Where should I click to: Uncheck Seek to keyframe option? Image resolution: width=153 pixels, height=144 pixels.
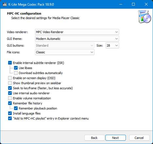click(10, 88)
